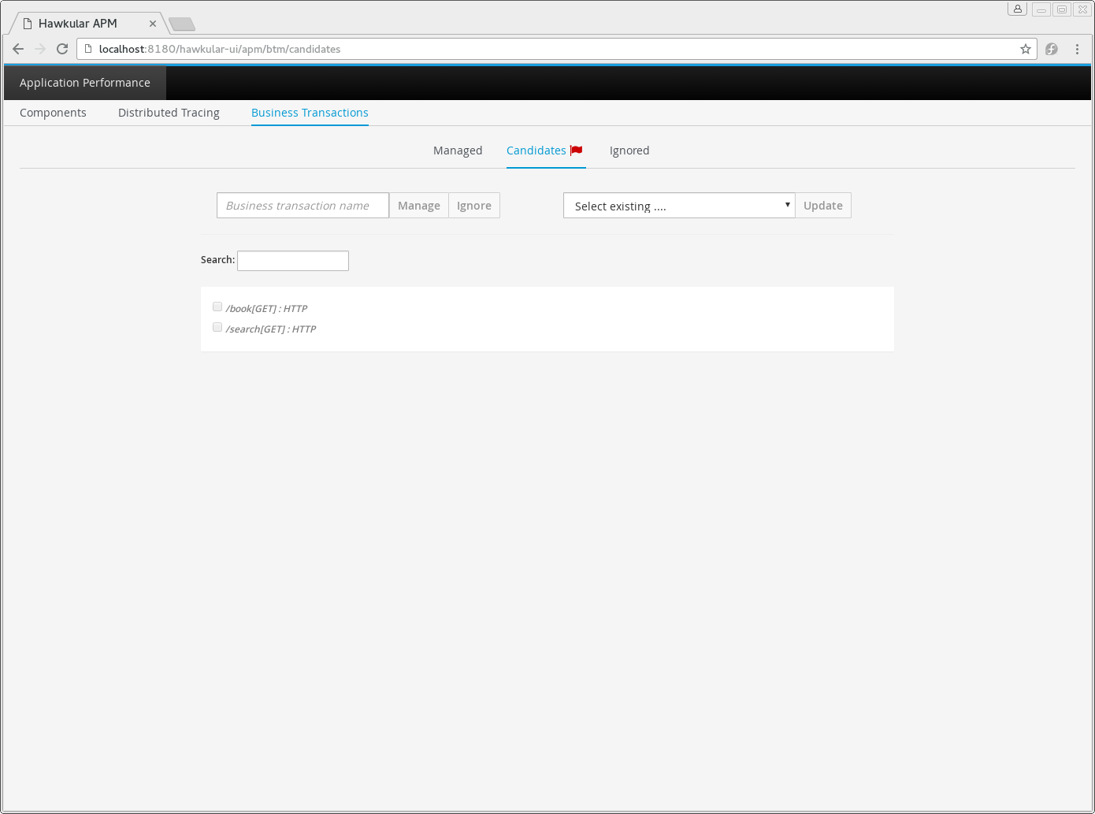The width and height of the screenshot is (1095, 814).
Task: Open the Distributed Tracing tab
Action: [x=169, y=113]
